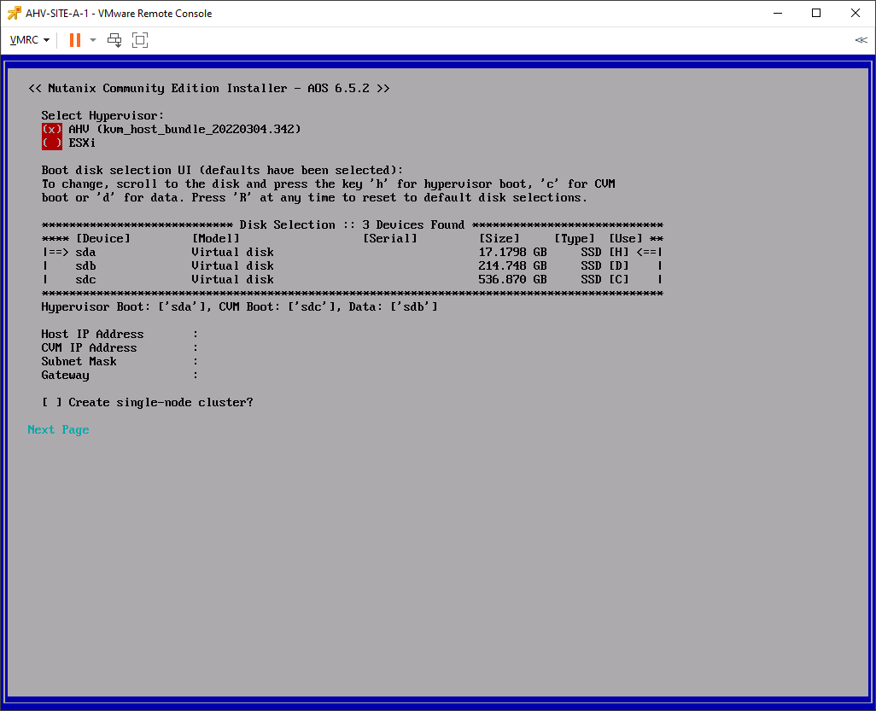Screen dimensions: 876x711
Task: Maximize the VMware Remote Console window
Action: tap(816, 13)
